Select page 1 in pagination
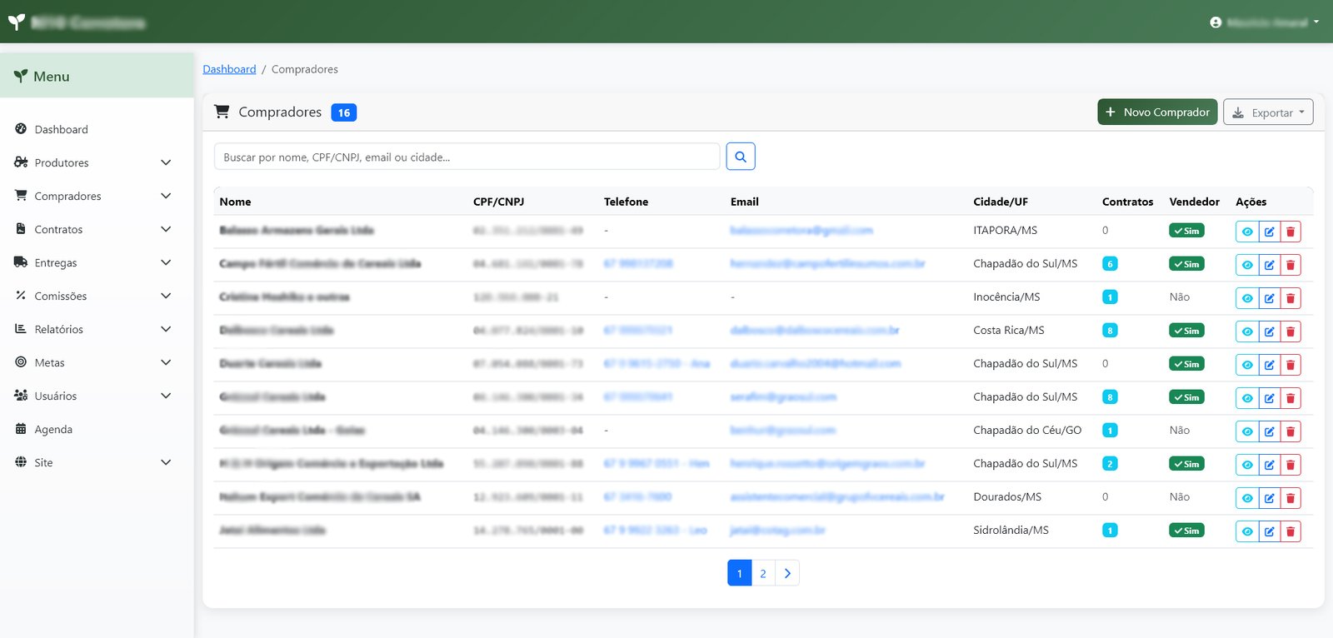 click(739, 573)
